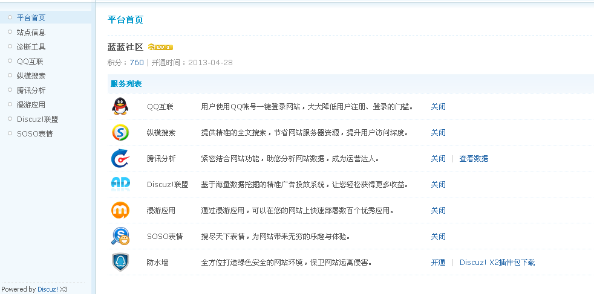Click the LV1 level badge icon
594x294 pixels.
tap(160, 47)
